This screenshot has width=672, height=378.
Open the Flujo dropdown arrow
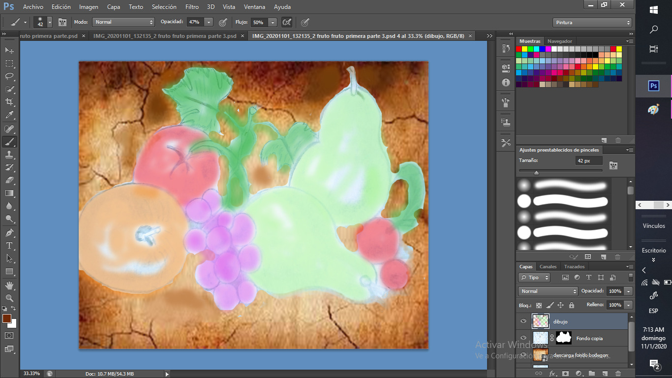[x=273, y=22]
